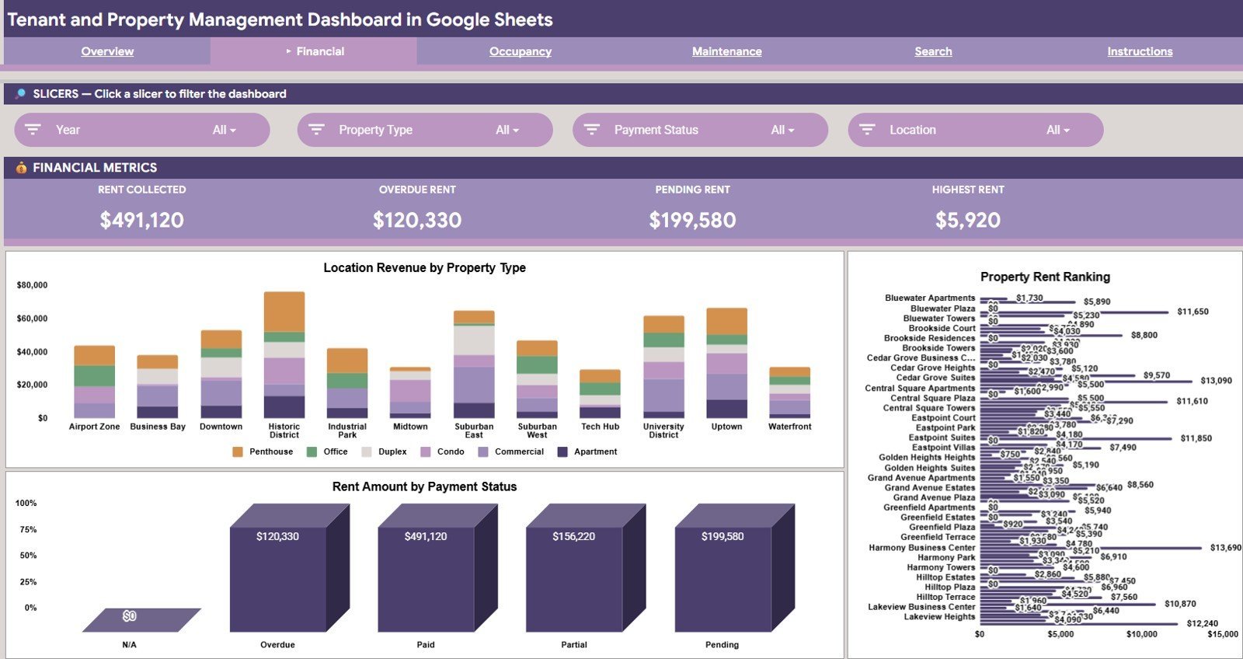
Task: Click the Overdue 3D bar labeled $120,330
Action: 289,570
